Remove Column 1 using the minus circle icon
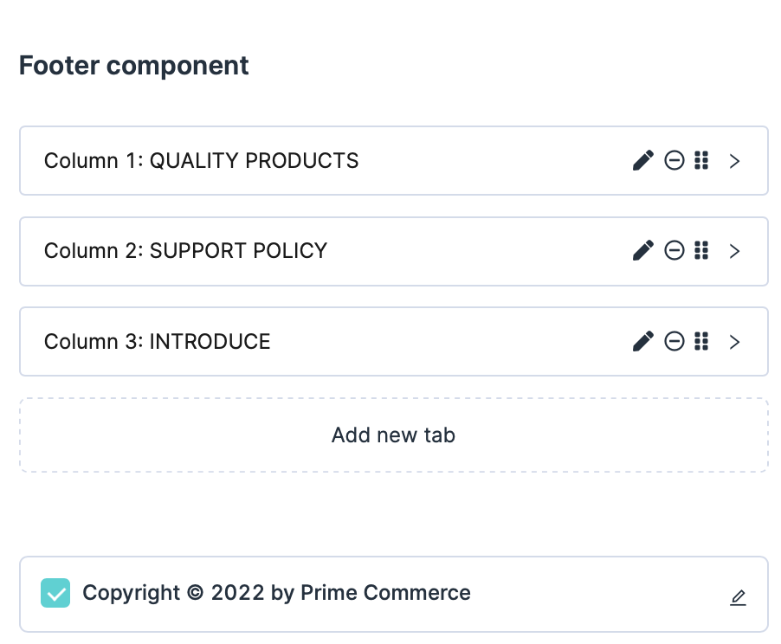The height and width of the screenshot is (644, 781). pos(674,161)
